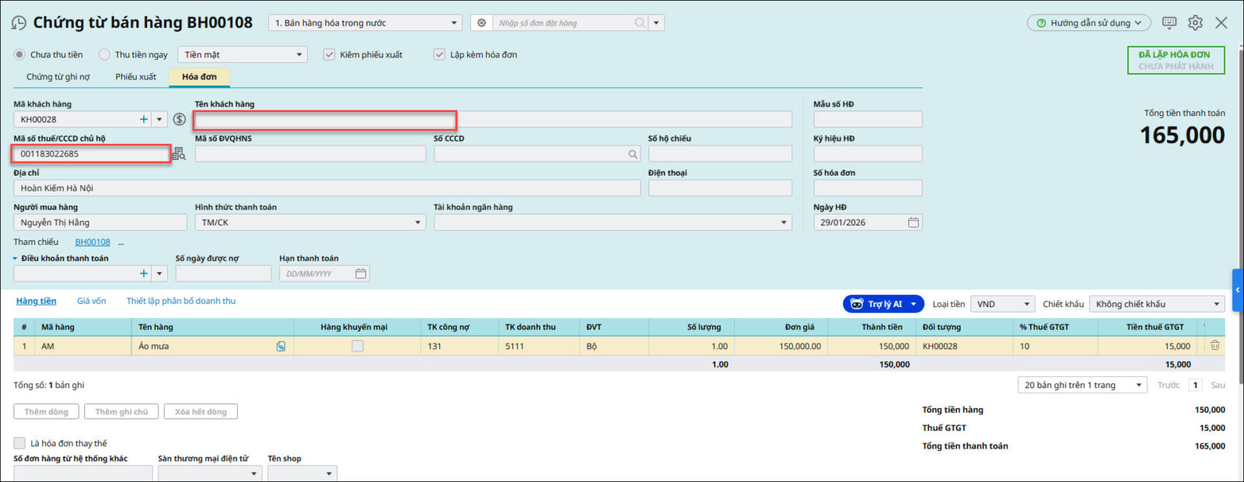Open settings gear next to order search
This screenshot has width=1244, height=482.
481,23
